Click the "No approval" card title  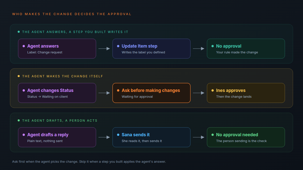229,46
